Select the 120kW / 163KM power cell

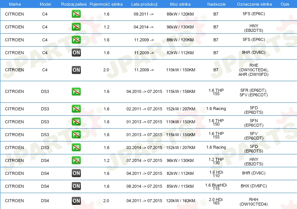[181, 201]
